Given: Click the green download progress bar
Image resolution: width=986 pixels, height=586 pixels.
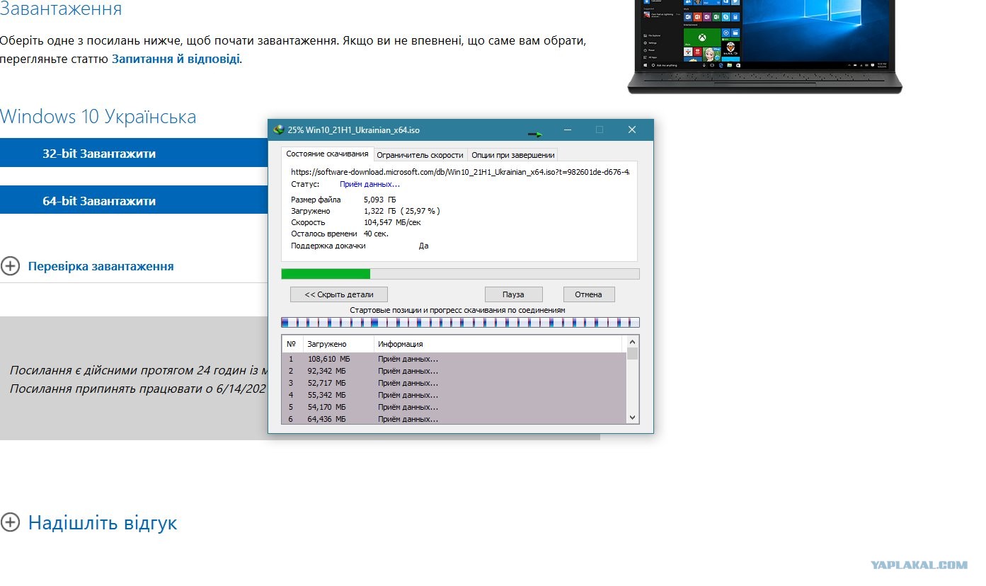Looking at the screenshot, I should pos(460,274).
